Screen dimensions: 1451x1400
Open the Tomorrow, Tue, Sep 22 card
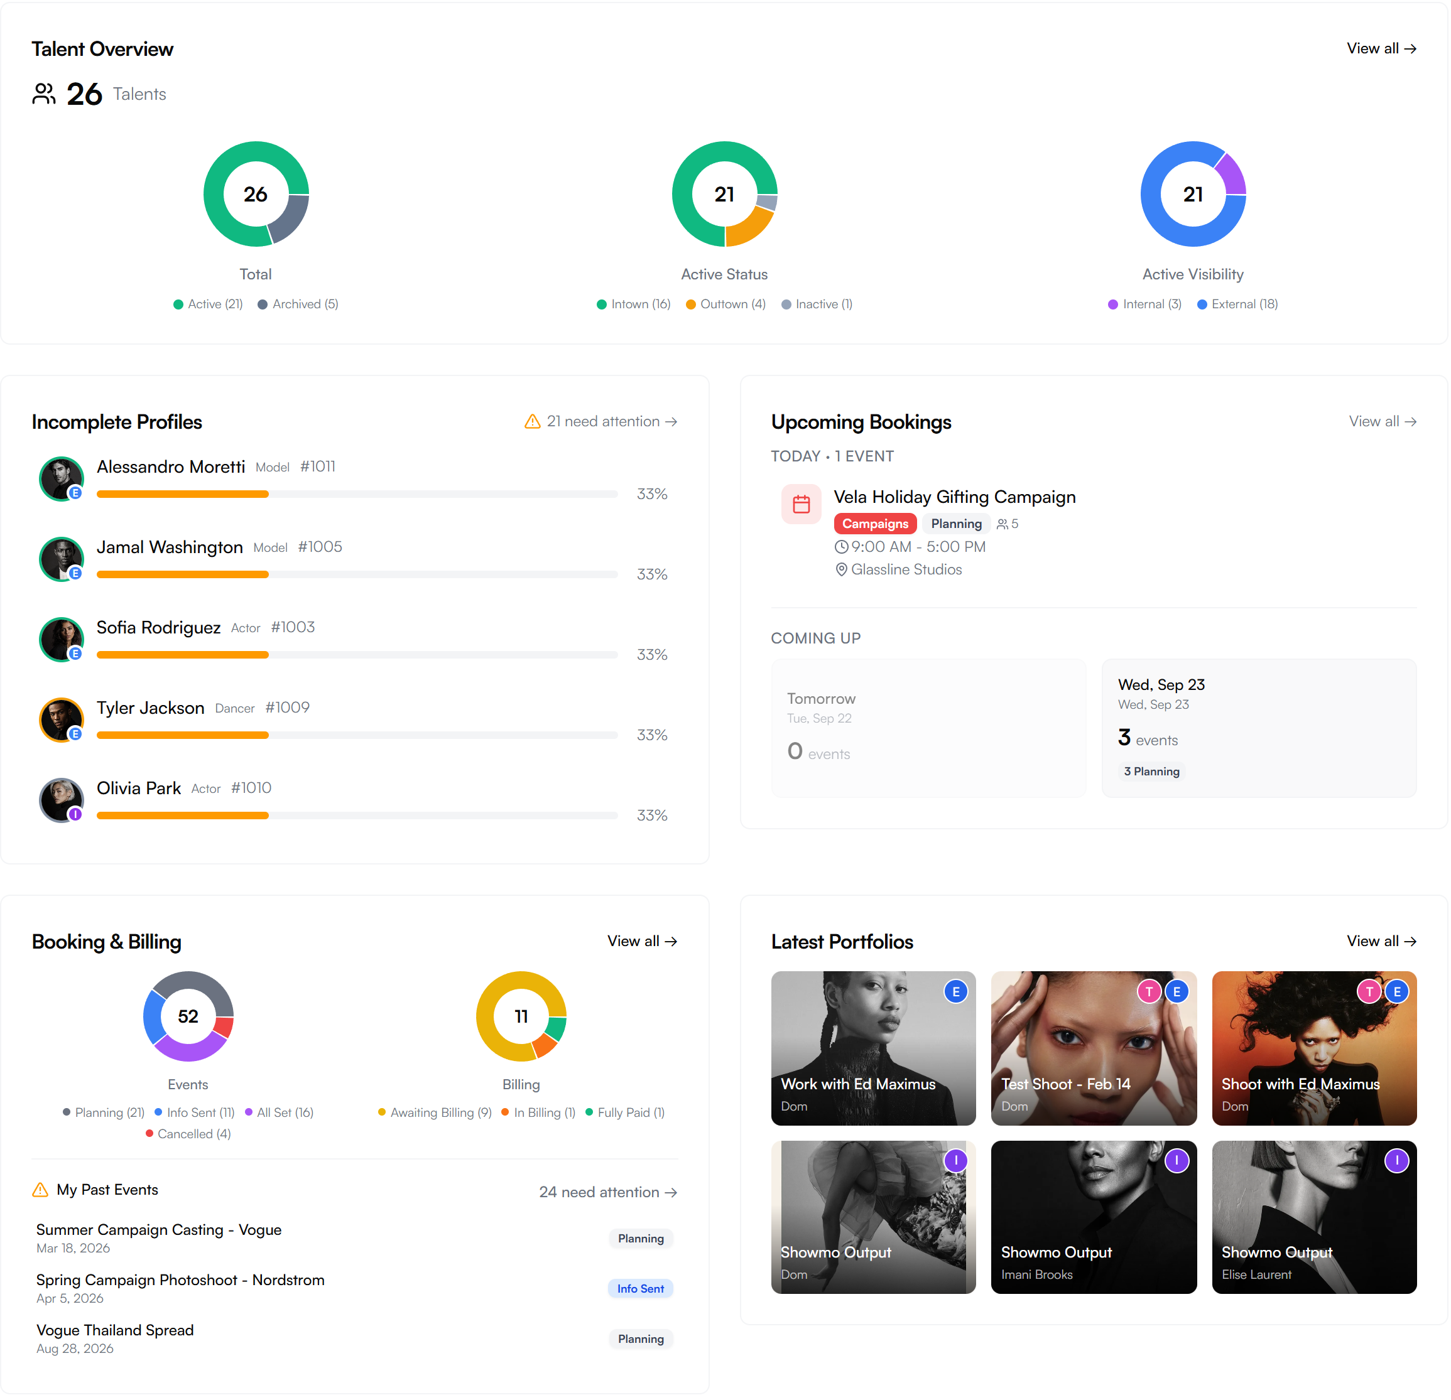pyautogui.click(x=929, y=728)
